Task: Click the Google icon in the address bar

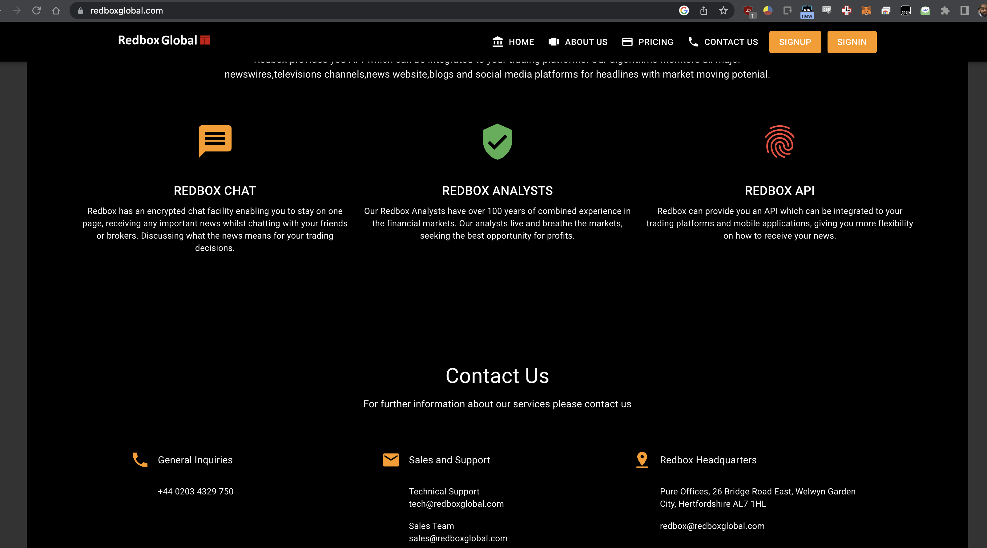Action: click(x=684, y=10)
